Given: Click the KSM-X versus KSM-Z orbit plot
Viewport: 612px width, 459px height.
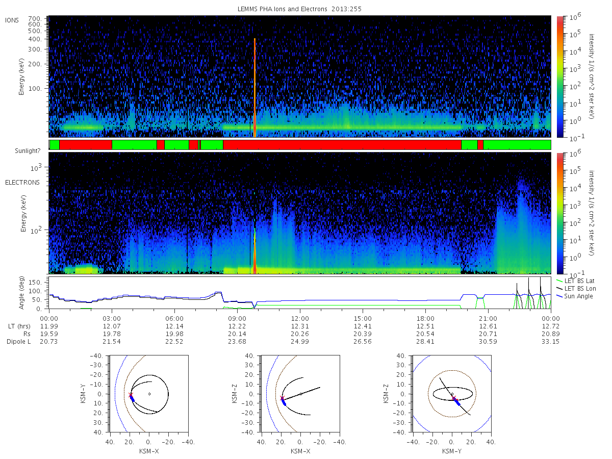Looking at the screenshot, I should click(300, 394).
